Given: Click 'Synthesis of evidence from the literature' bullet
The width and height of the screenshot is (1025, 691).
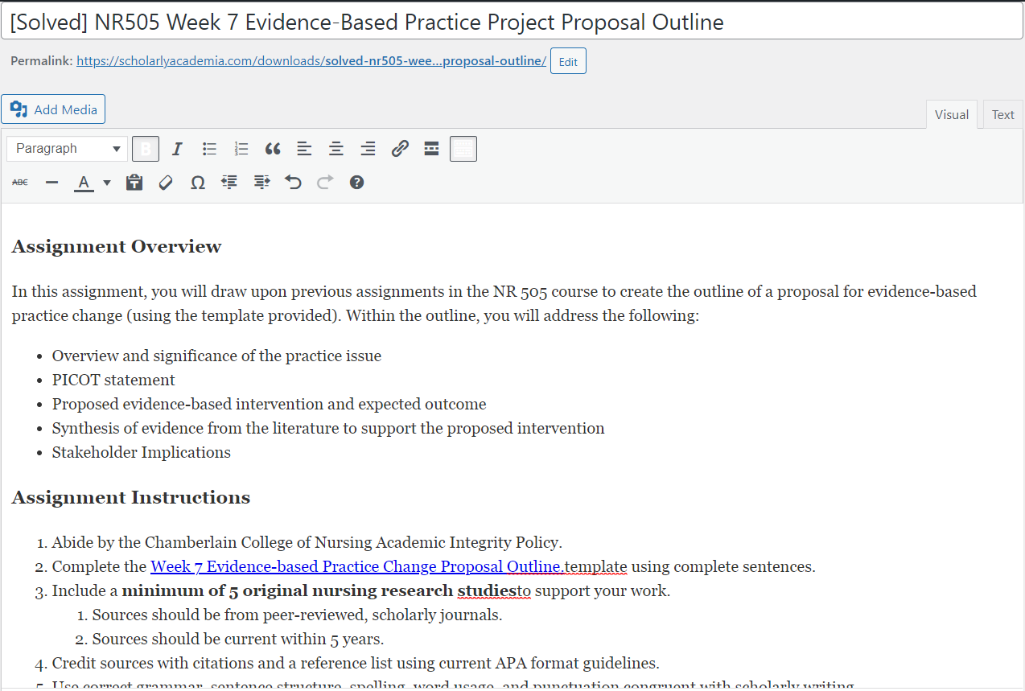Looking at the screenshot, I should [x=328, y=428].
